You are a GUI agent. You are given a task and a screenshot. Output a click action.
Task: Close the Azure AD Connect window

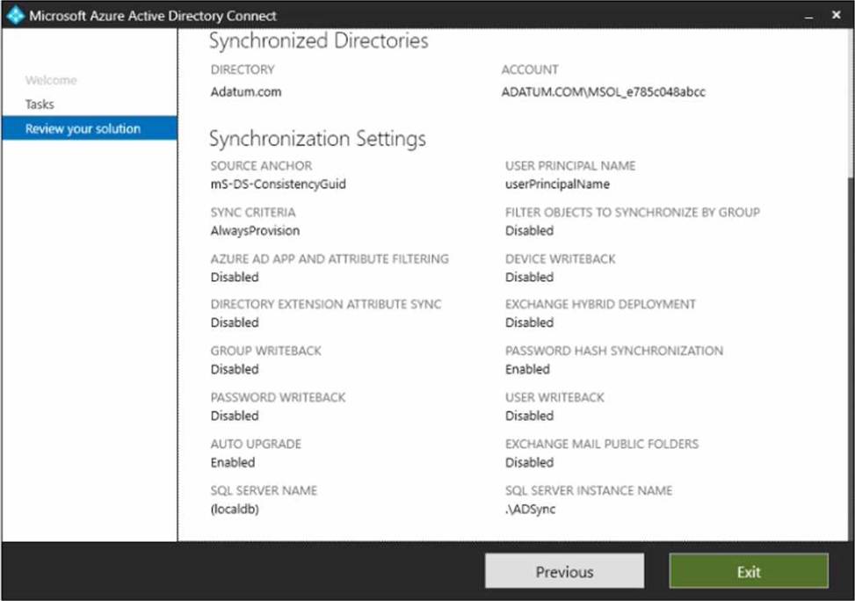pyautogui.click(x=836, y=15)
